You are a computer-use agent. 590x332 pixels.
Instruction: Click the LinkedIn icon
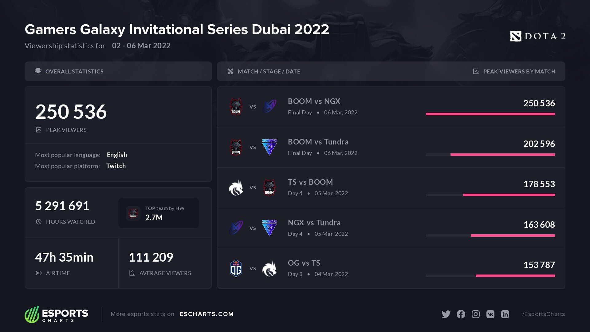505,314
